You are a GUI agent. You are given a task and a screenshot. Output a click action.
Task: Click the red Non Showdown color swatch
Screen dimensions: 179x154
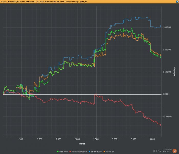(70, 152)
